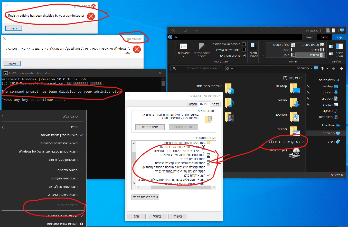Image resolution: width=348 pixels, height=227 pixels.
Task: Open the address bar history dropdown
Action: pyautogui.click(x=232, y=69)
